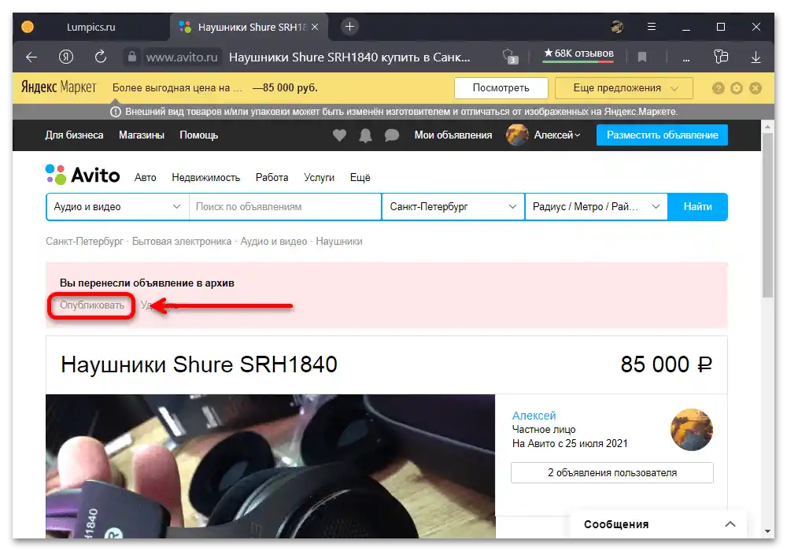This screenshot has width=787, height=551.
Task: Click the 85 000 ₽ price
Action: point(666,364)
